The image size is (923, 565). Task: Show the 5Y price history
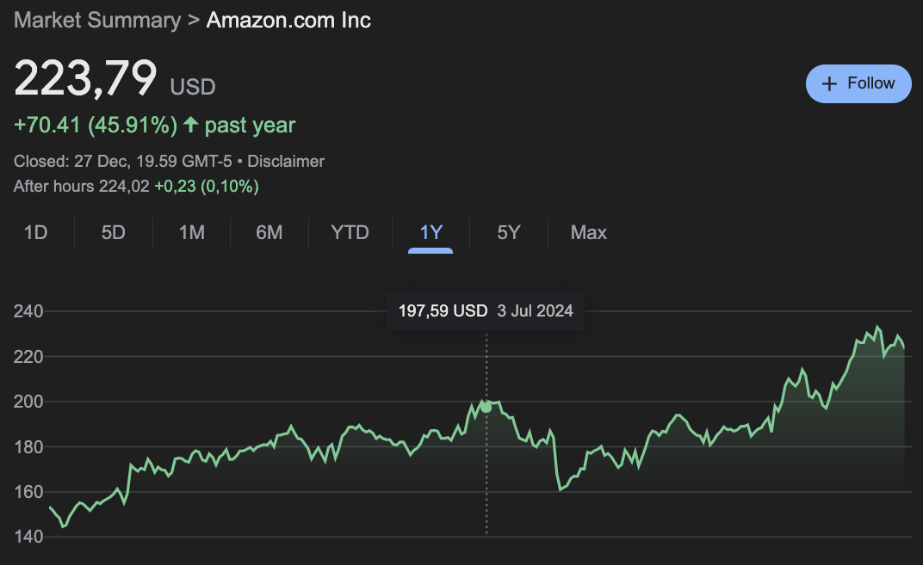(x=509, y=232)
